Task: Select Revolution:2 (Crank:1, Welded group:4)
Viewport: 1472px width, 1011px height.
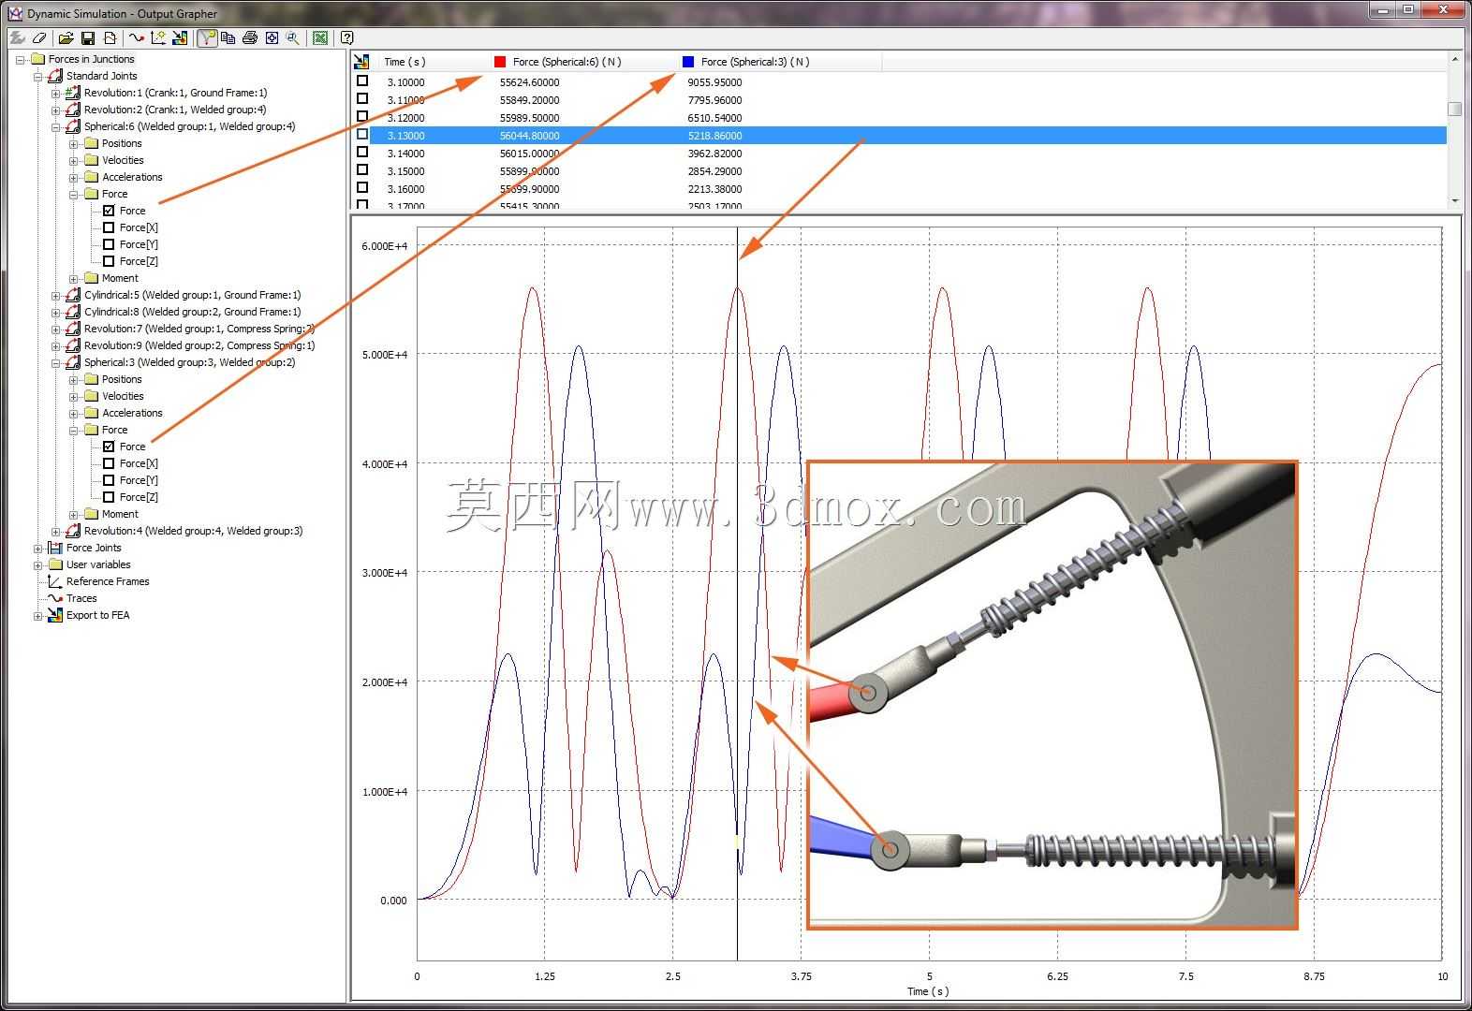Action: 175,110
